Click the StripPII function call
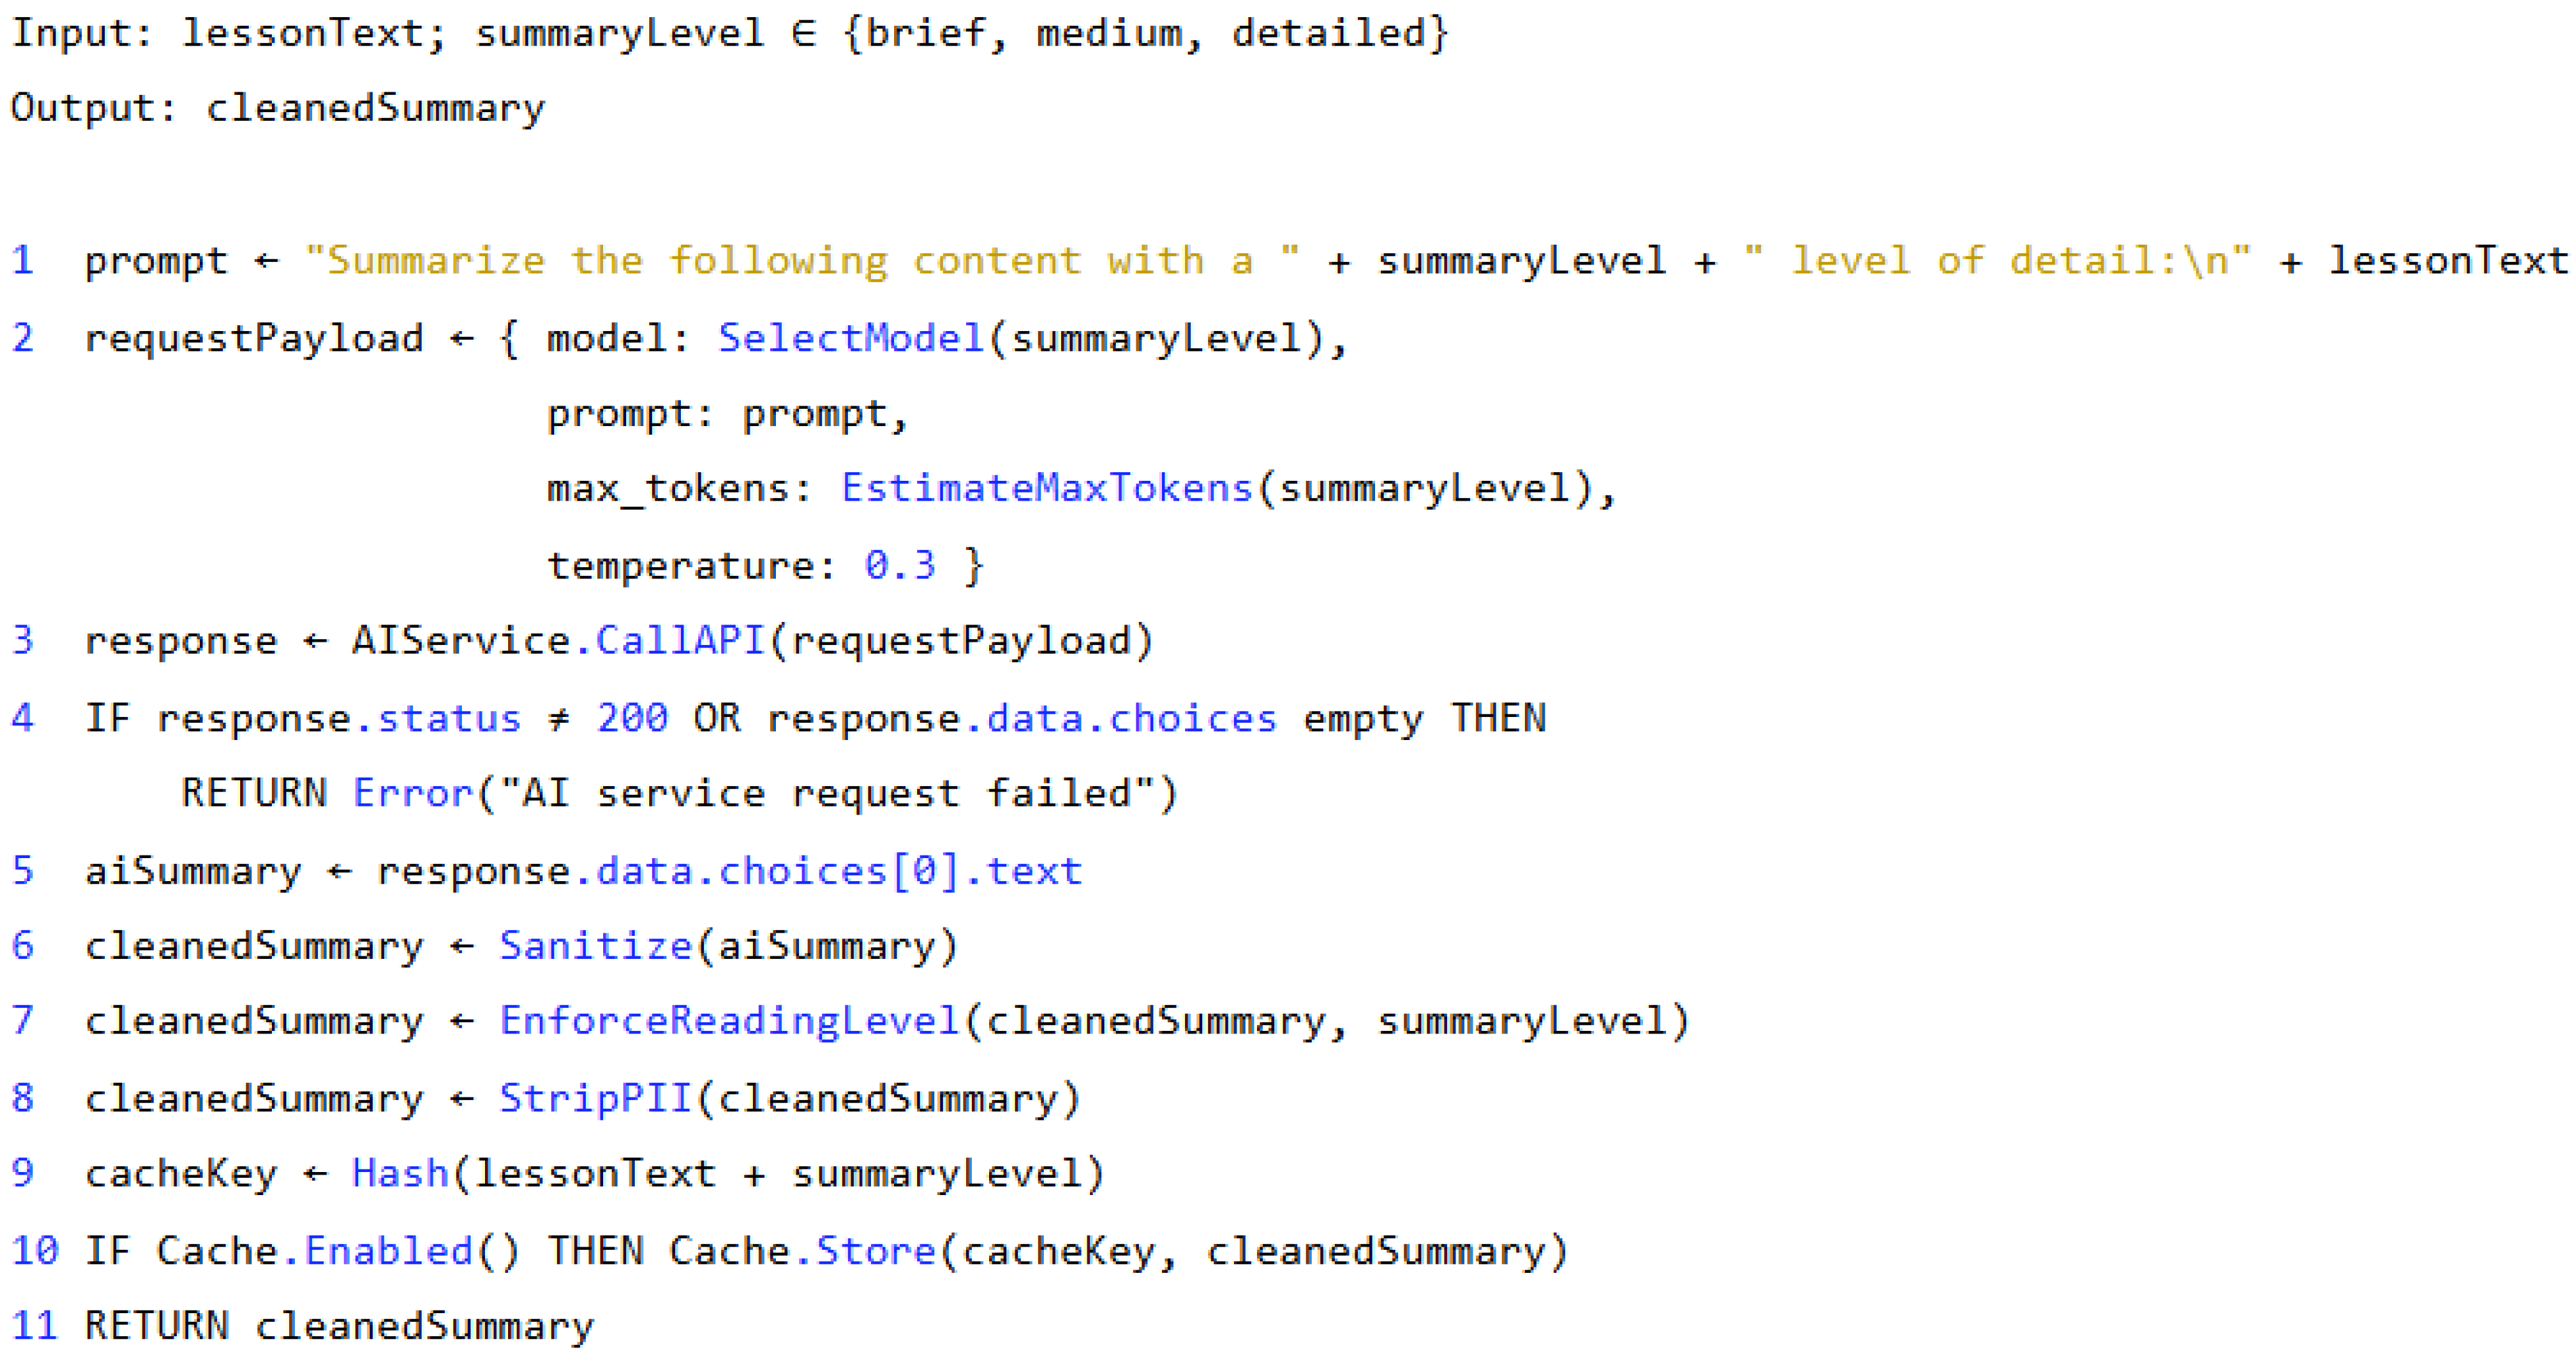The height and width of the screenshot is (1358, 2576). 596,1098
